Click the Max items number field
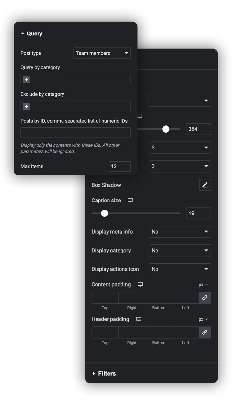Image resolution: width=242 pixels, height=403 pixels. pyautogui.click(x=119, y=166)
